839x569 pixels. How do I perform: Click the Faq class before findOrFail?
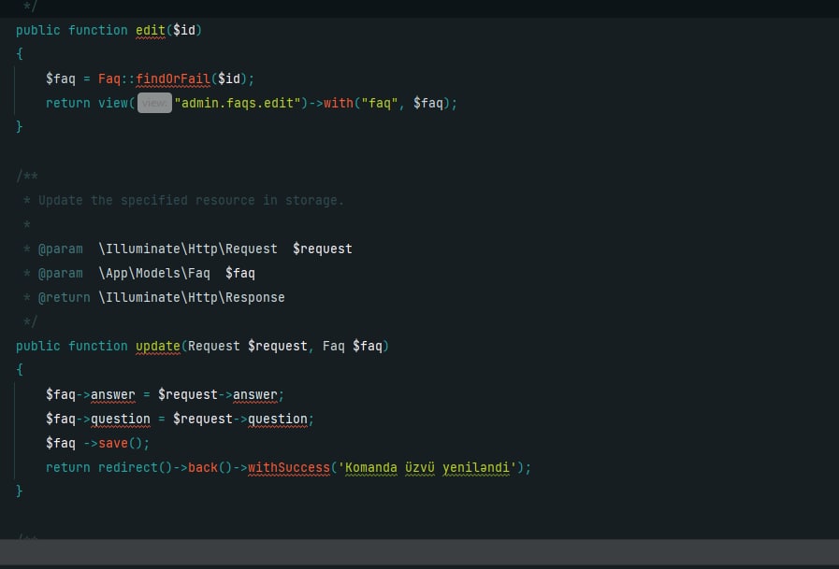[x=108, y=78]
